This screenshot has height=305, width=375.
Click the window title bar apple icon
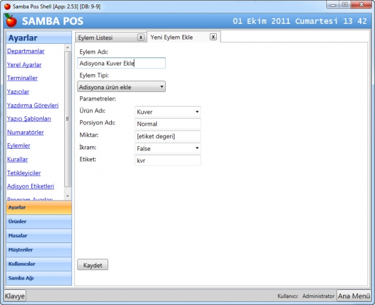7,6
